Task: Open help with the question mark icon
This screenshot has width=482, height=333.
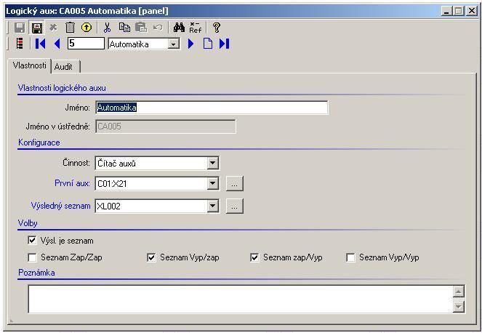Action: tap(216, 28)
